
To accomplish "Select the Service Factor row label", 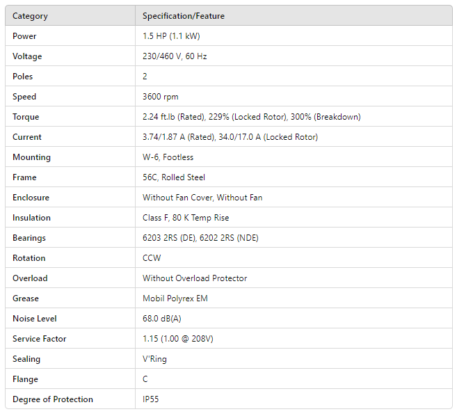I will (40, 339).
